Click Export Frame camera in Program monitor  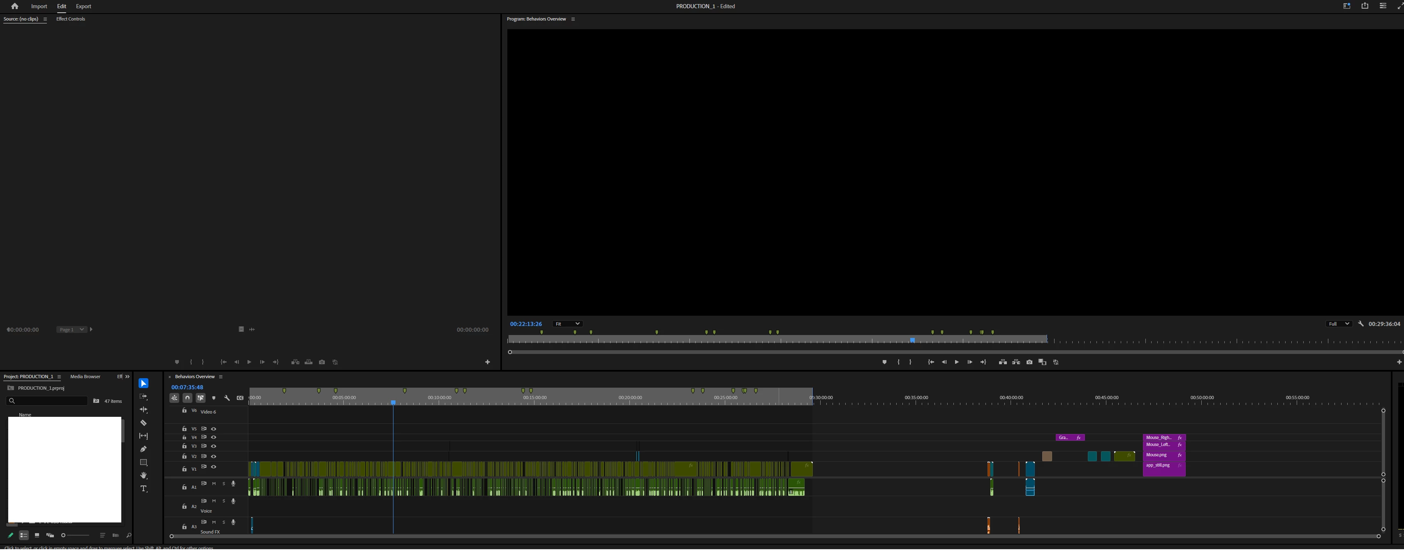[1029, 363]
